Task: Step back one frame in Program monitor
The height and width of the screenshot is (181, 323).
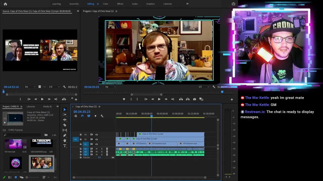Action: pyautogui.click(x=152, y=99)
